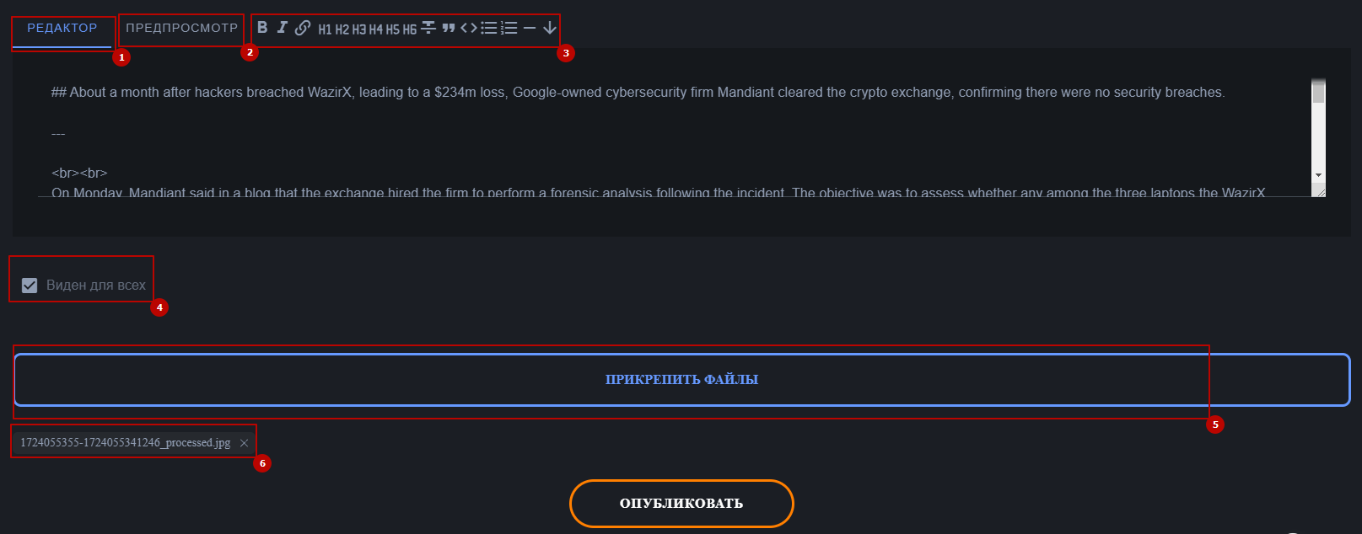
Task: Switch to the Редактор tab
Action: click(x=62, y=29)
